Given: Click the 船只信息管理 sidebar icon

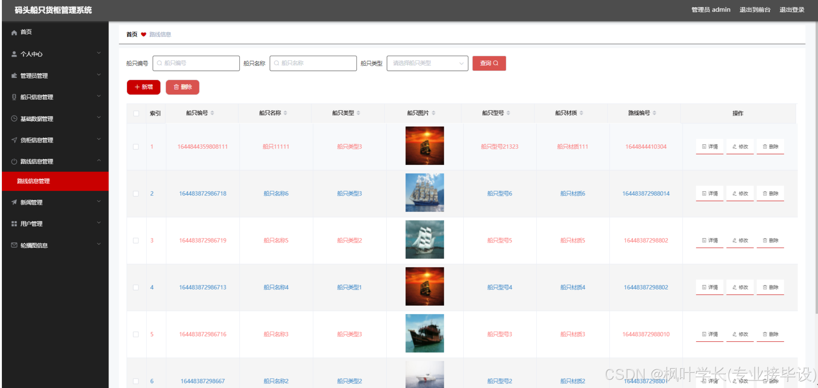Looking at the screenshot, I should 14,97.
